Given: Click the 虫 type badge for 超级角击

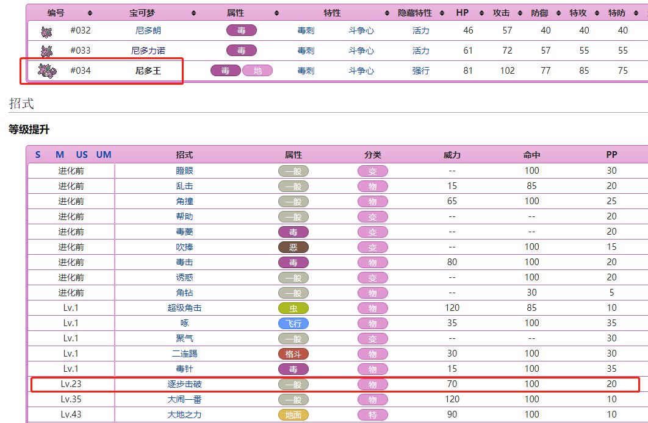Looking at the screenshot, I should tap(293, 308).
